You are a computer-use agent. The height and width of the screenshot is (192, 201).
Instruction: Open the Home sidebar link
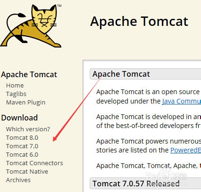coord(15,86)
